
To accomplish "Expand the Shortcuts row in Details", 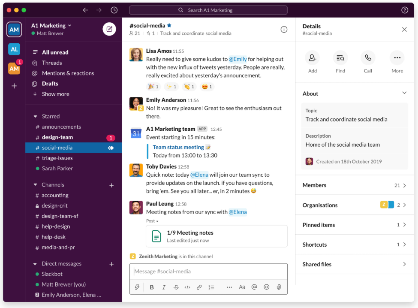I will point(355,245).
